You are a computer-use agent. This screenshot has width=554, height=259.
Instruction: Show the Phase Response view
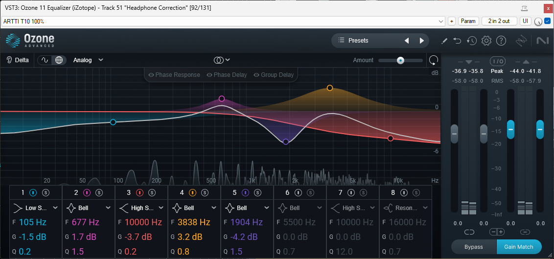pyautogui.click(x=175, y=75)
